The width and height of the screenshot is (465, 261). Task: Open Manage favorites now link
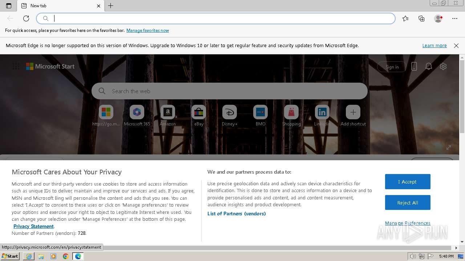tap(147, 30)
